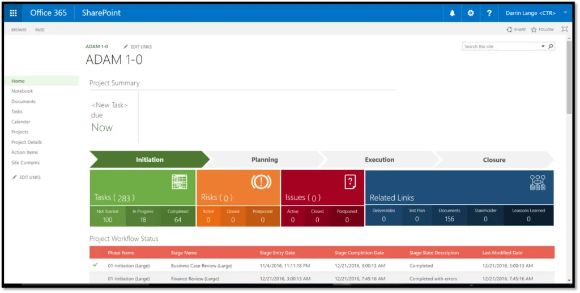
Task: Open Calendar in the sidebar
Action: (21, 122)
